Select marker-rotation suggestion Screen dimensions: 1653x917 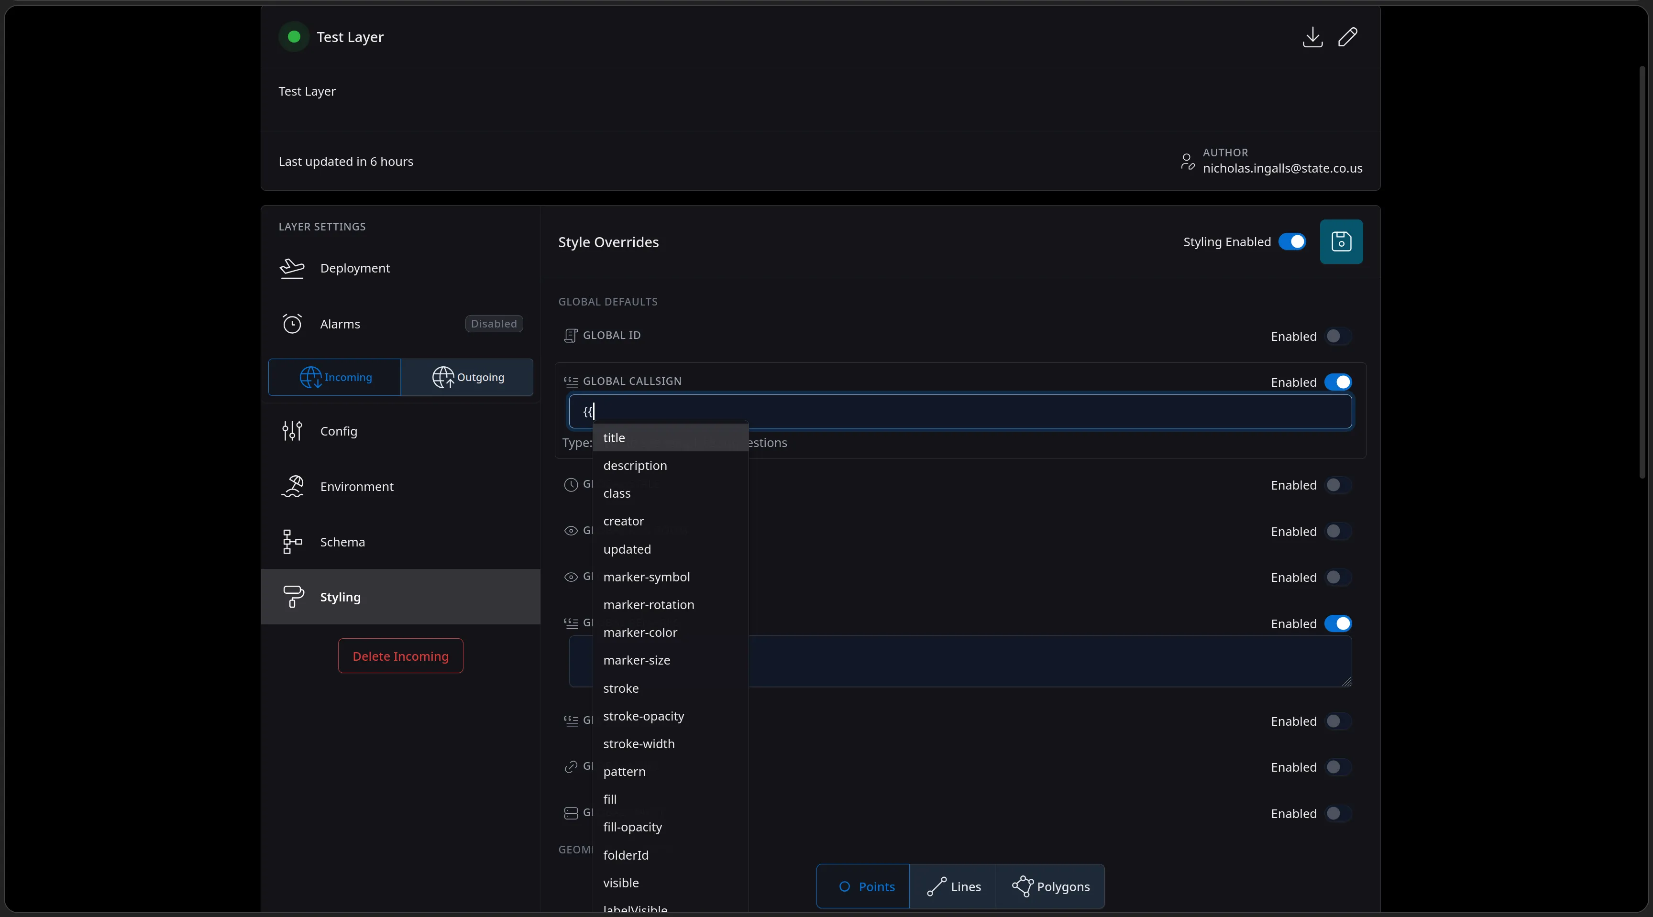[x=671, y=605]
